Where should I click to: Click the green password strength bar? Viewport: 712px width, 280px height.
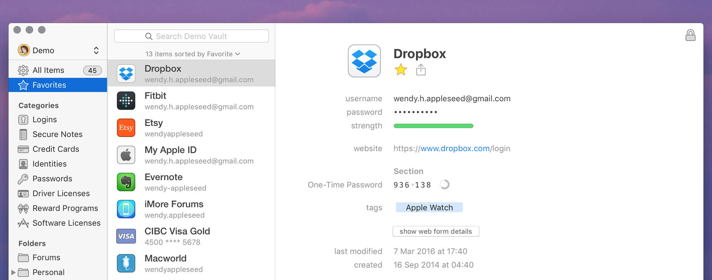click(x=433, y=126)
